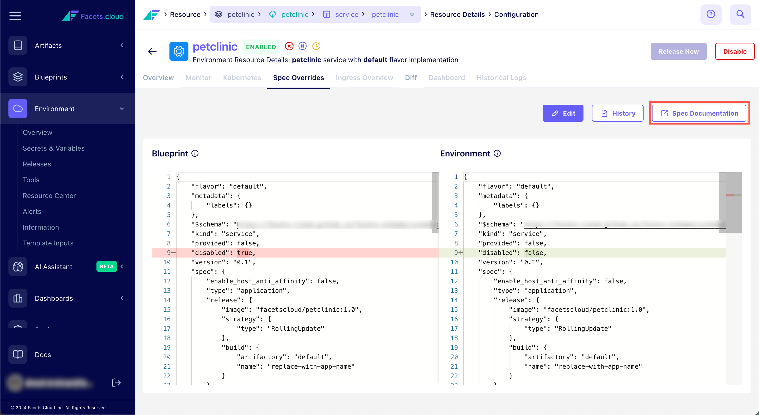
Task: Open Information in sidebar
Action: [41, 227]
